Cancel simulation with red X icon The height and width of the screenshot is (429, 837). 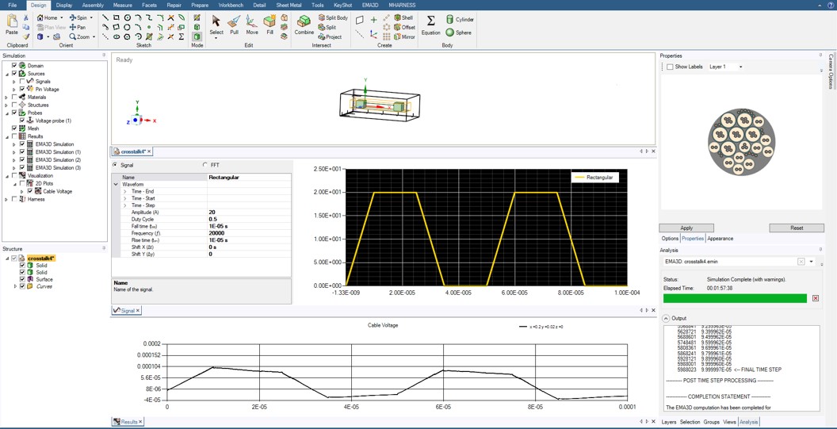click(x=815, y=298)
